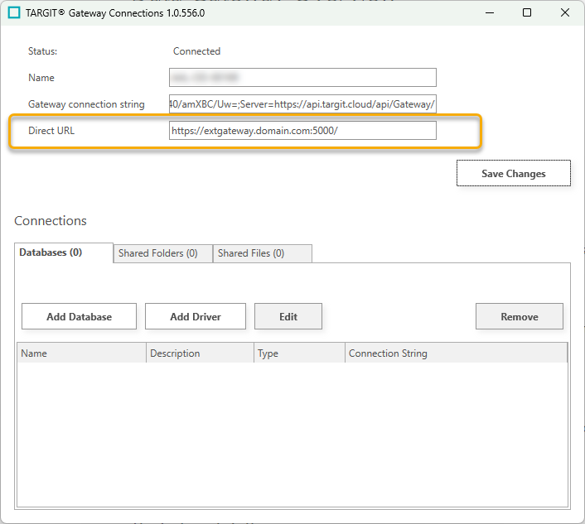Click the Connected status text

tap(196, 51)
